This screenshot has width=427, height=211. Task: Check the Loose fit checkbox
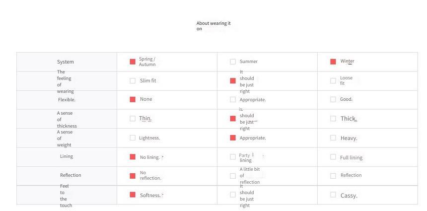(x=333, y=81)
